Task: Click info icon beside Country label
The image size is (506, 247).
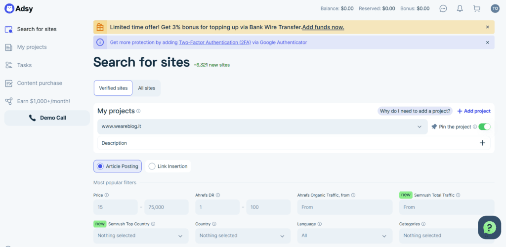Action: point(214,224)
